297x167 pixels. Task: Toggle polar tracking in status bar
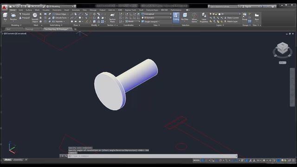tap(220, 161)
